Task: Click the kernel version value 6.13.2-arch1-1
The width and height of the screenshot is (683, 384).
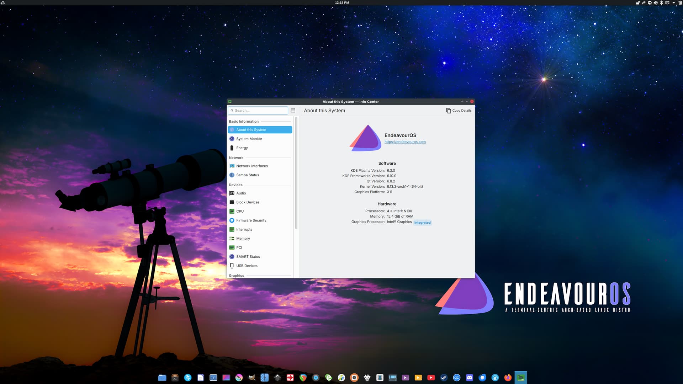Action: coord(405,186)
